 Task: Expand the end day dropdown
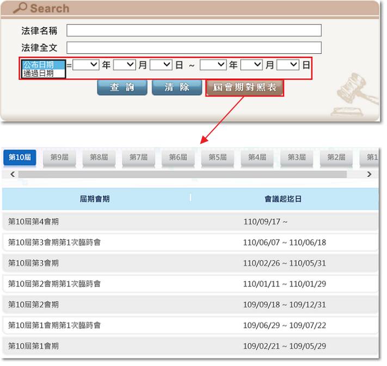(x=287, y=65)
